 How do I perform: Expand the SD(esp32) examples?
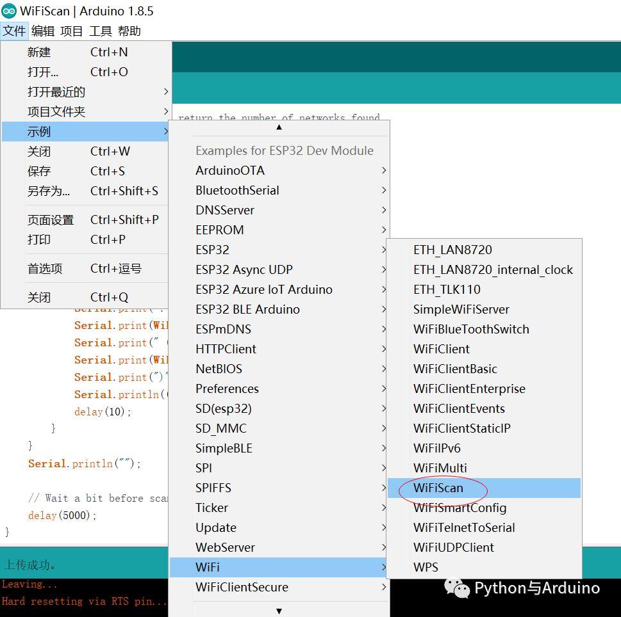click(x=278, y=408)
